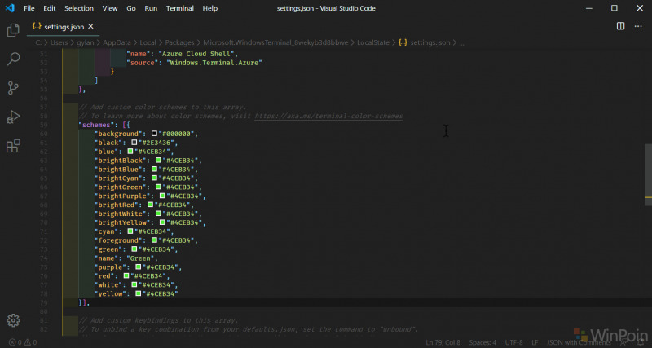
Task: Click the closing "}]," on line 79
Action: click(x=84, y=302)
